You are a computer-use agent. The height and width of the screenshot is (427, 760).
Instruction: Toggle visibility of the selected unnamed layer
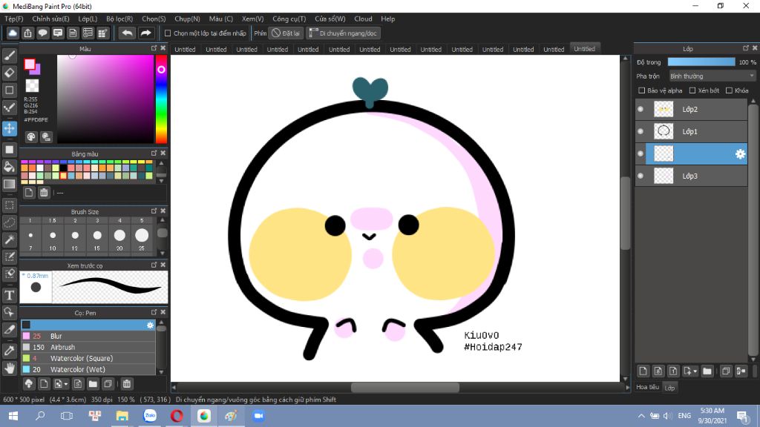[641, 154]
